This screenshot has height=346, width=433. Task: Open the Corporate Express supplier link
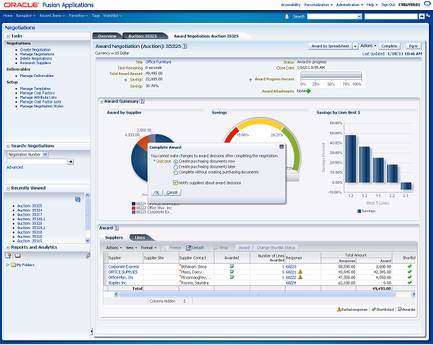click(123, 266)
